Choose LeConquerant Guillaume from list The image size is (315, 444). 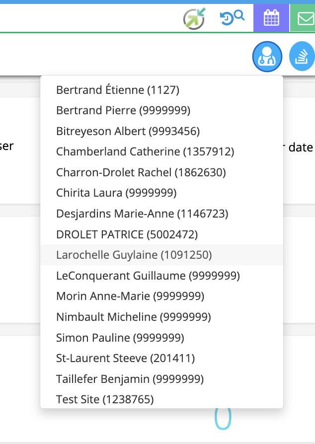(x=162, y=276)
